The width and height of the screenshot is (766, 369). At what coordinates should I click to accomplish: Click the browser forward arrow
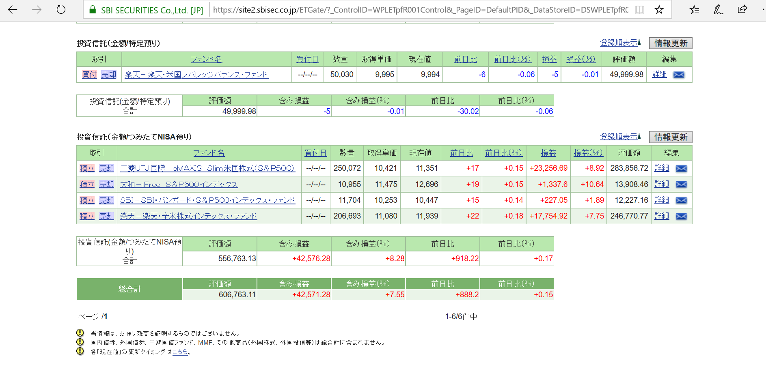point(37,10)
